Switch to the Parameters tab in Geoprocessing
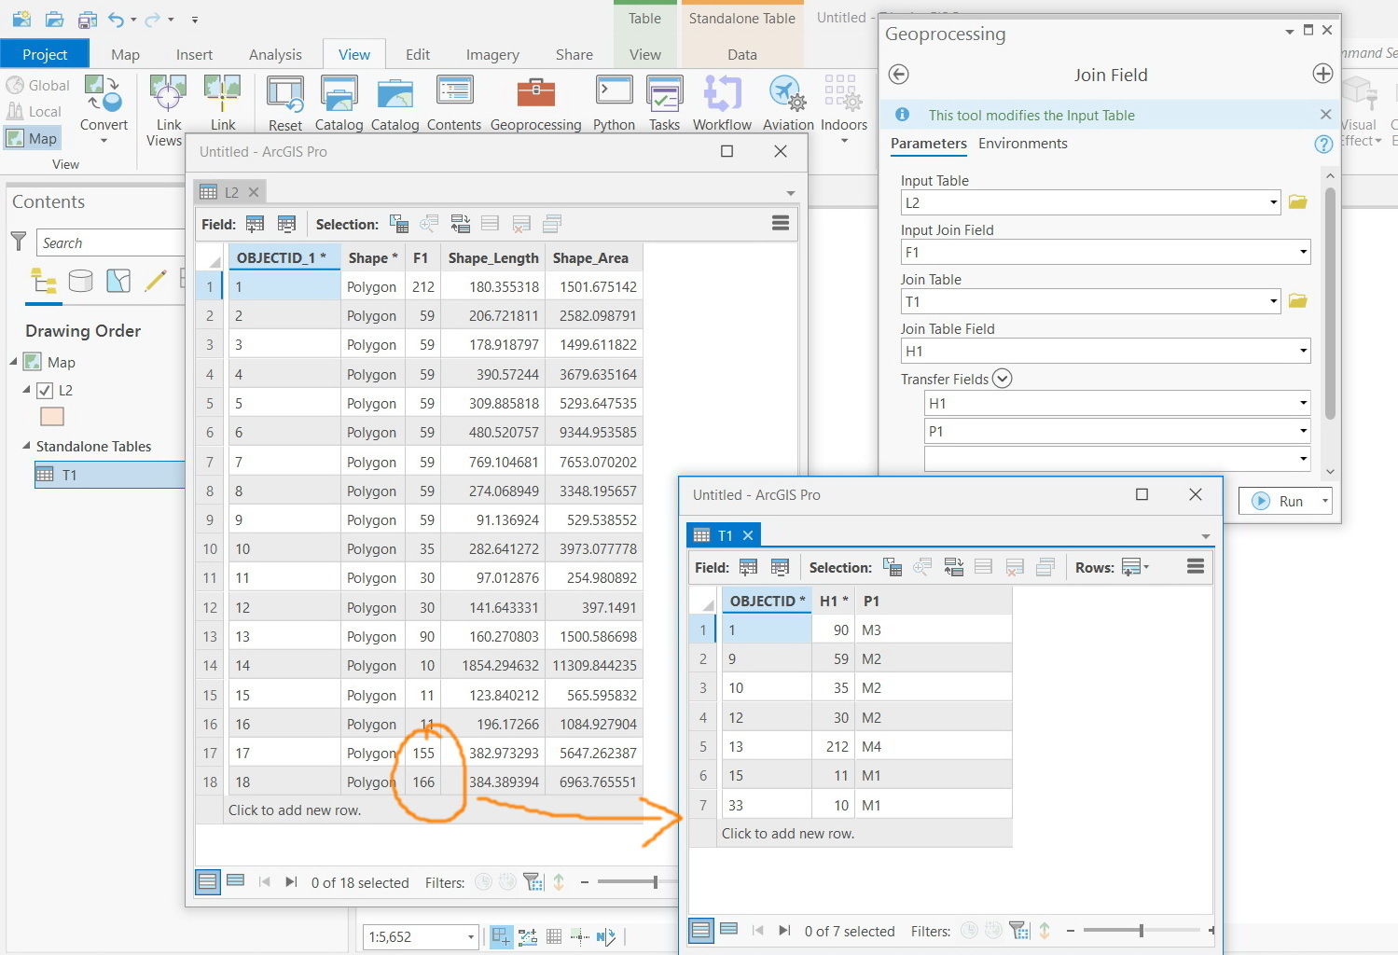 tap(928, 144)
